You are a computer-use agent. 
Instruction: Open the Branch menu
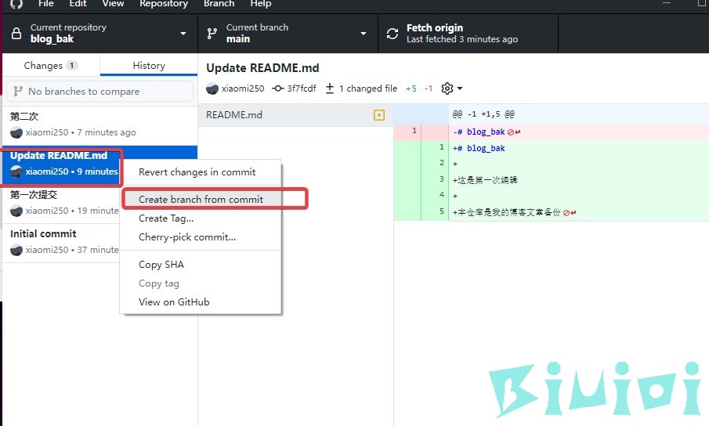[x=219, y=4]
